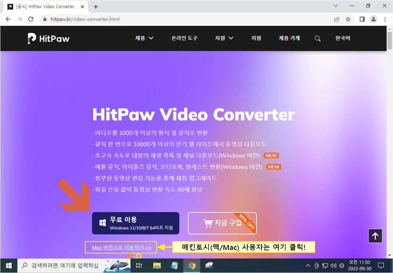Open the tab search chevron
The width and height of the screenshot is (393, 273).
tap(336, 6)
